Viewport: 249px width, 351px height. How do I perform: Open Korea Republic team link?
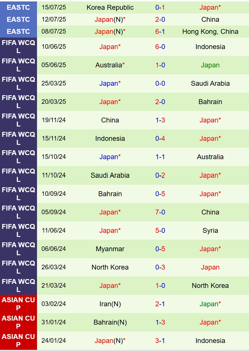110,7
